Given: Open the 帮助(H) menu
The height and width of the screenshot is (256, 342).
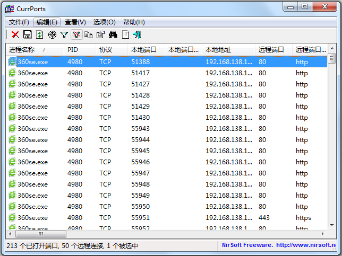Looking at the screenshot, I should (134, 22).
